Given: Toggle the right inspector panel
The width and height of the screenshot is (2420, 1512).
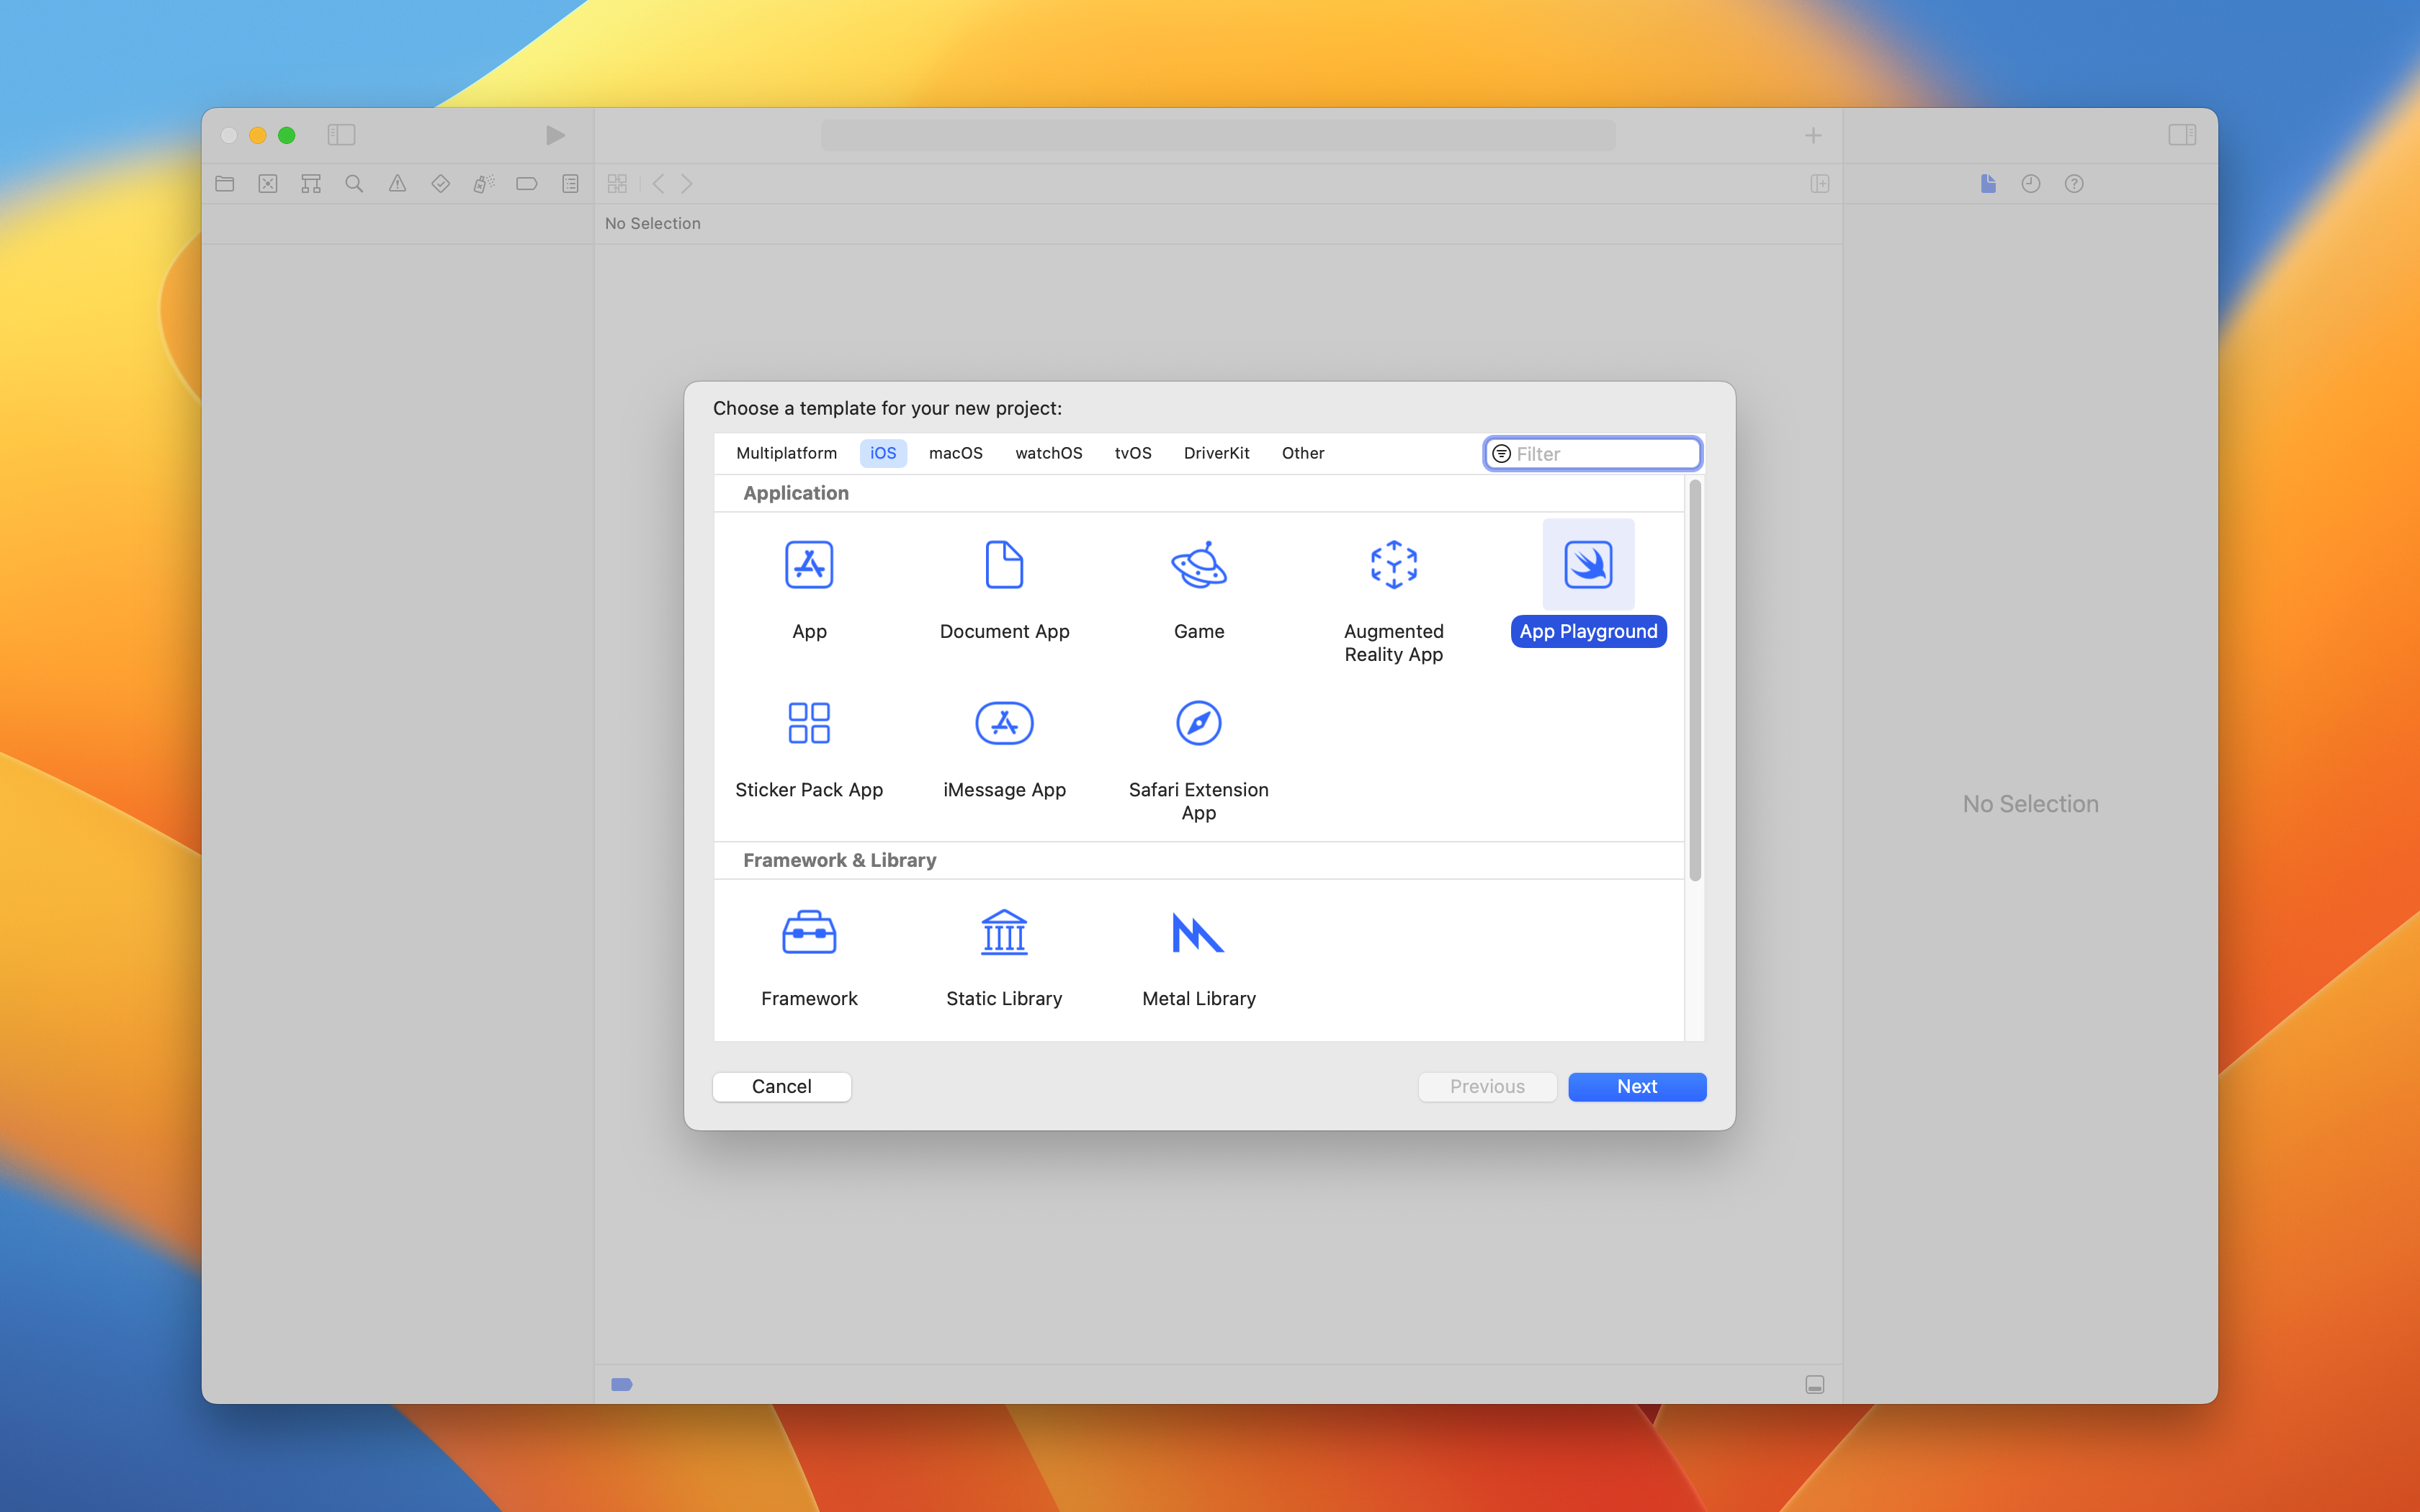Looking at the screenshot, I should pyautogui.click(x=2182, y=135).
